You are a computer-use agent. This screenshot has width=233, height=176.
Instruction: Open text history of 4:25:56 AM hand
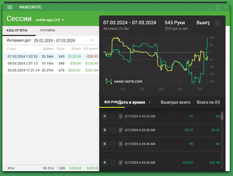coord(120,130)
